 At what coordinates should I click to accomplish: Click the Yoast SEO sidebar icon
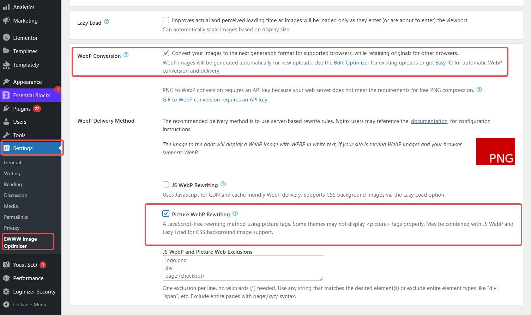click(x=6, y=265)
